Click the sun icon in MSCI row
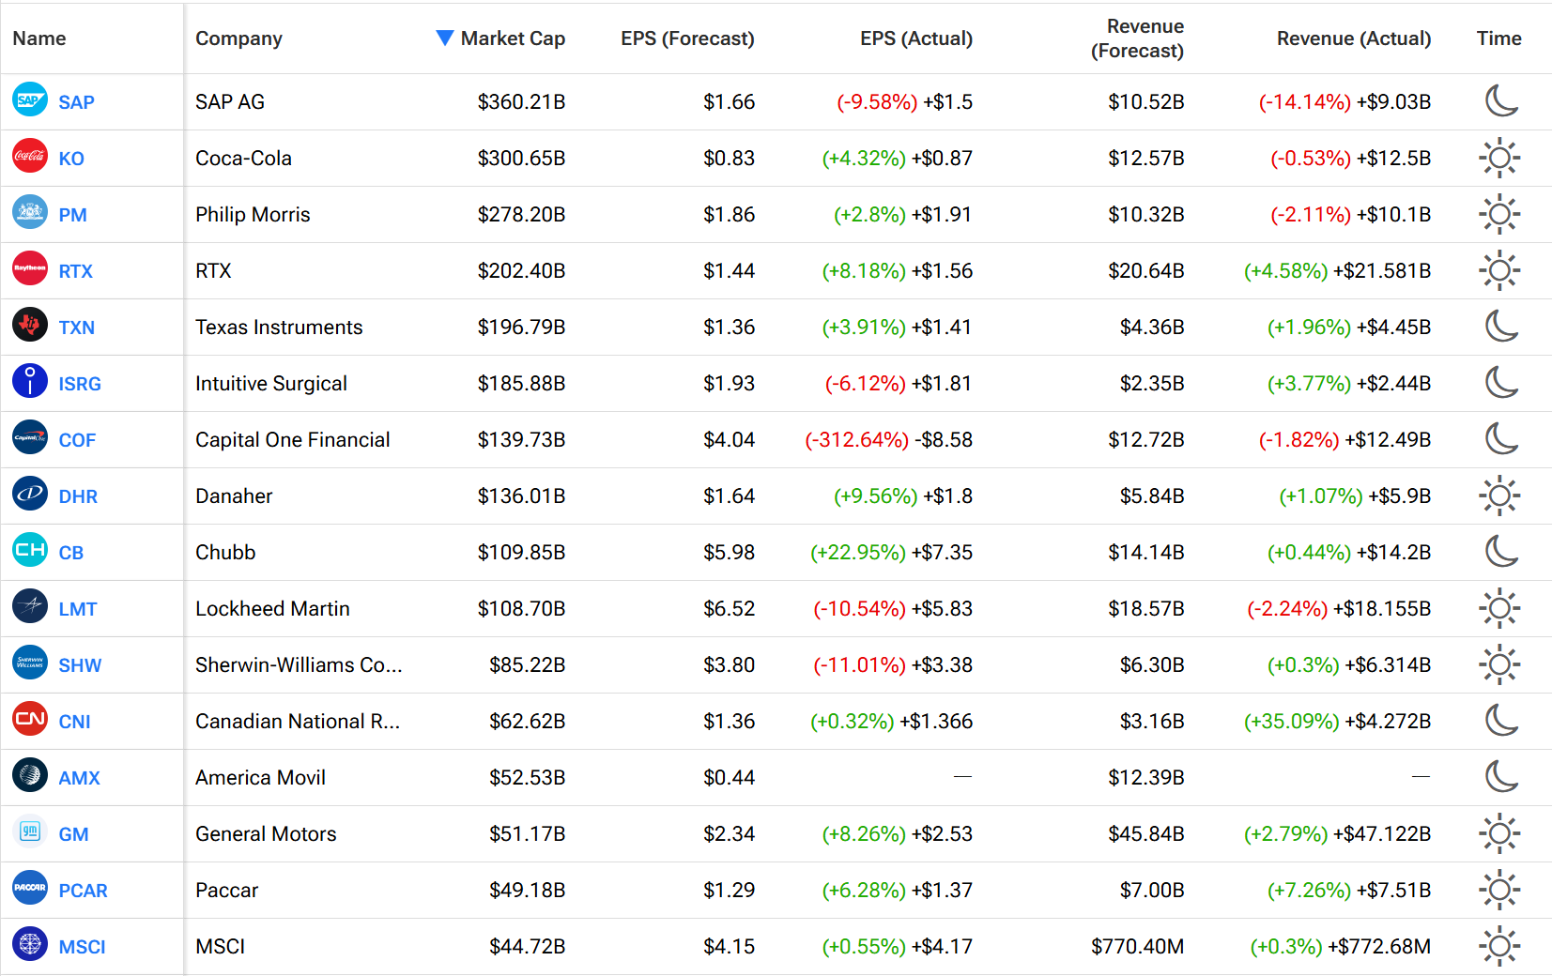 click(x=1499, y=946)
